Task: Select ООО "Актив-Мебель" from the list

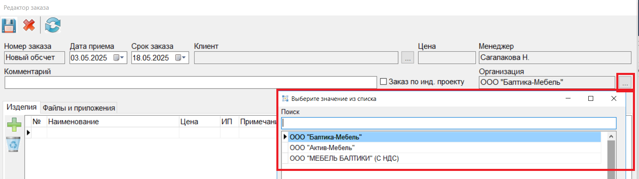Action: point(322,148)
